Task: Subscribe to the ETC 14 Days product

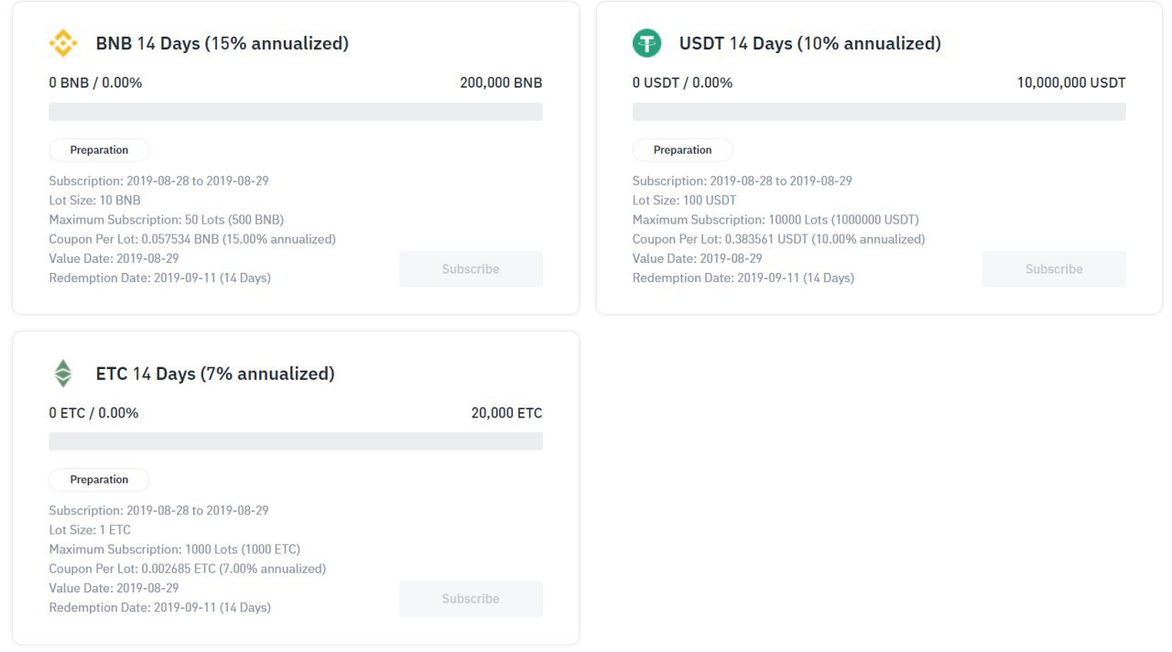Action: click(x=471, y=599)
